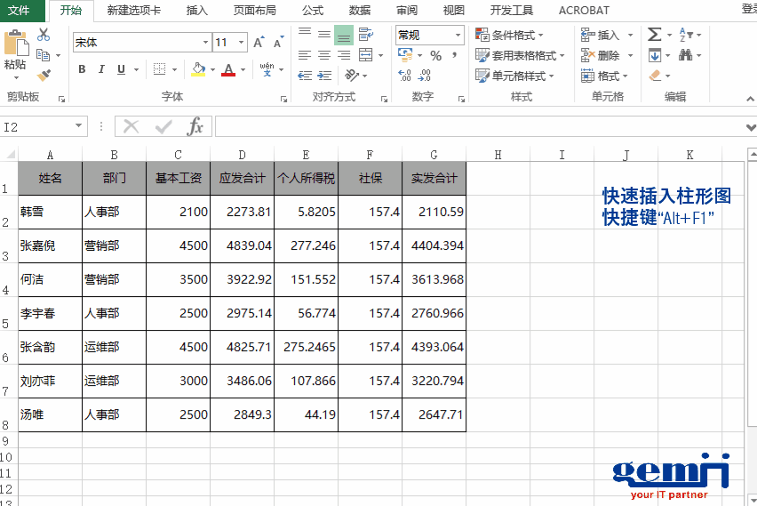Click the Cut scissors icon
The image size is (757, 506).
[x=44, y=35]
